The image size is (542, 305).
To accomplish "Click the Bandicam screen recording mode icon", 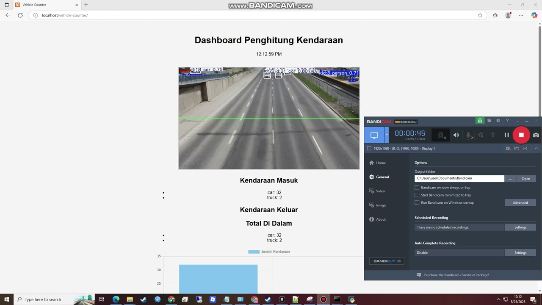I will click(374, 135).
